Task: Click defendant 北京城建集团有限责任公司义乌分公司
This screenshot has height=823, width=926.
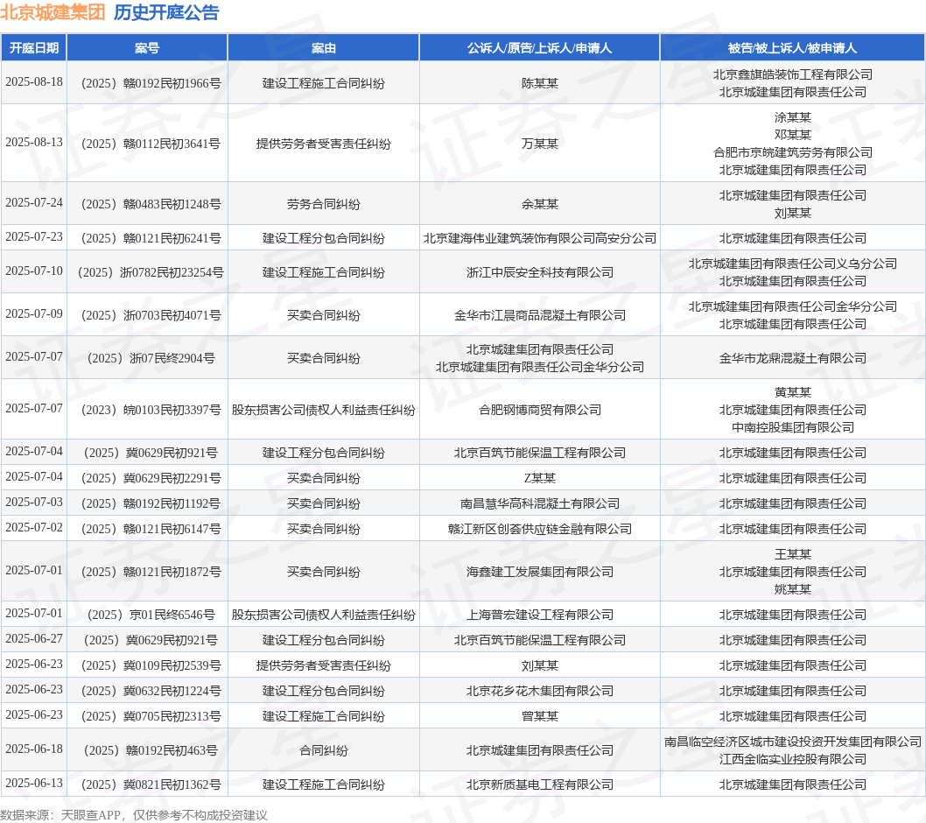Action: coord(793,264)
